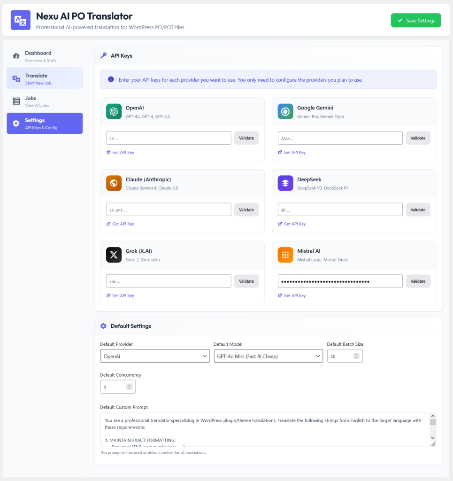Click the Google Gemini provider logo icon
The height and width of the screenshot is (481, 453).
[285, 111]
